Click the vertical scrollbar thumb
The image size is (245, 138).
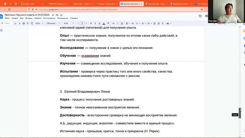click(x=240, y=113)
